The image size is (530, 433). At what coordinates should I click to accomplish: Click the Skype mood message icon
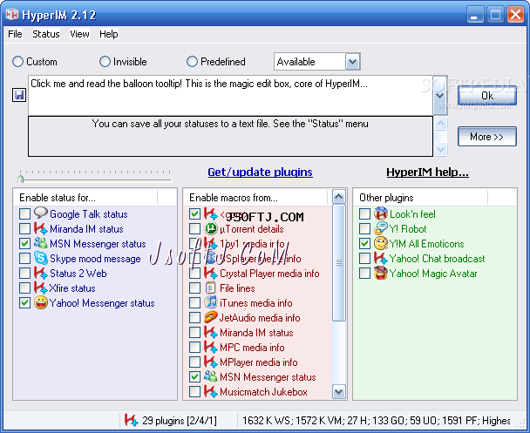click(41, 259)
